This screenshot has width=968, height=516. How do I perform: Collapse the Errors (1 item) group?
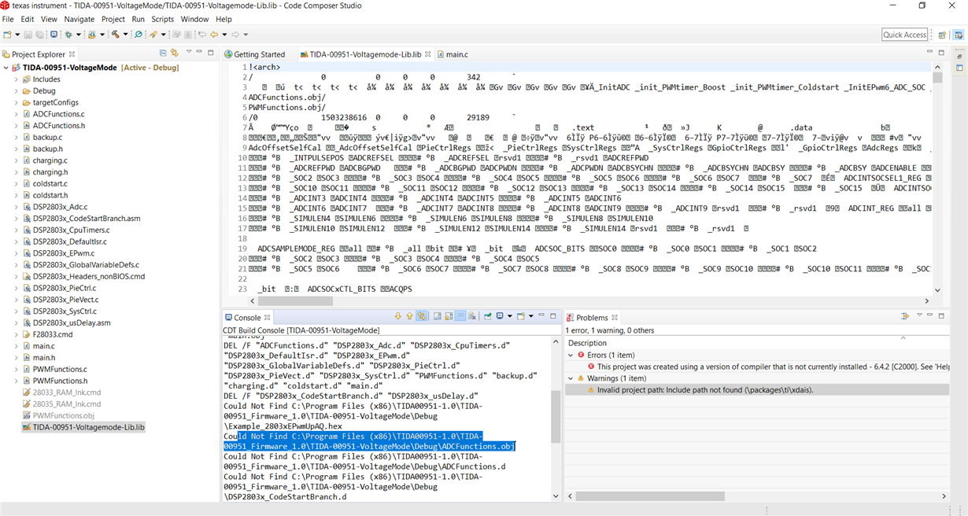click(571, 355)
